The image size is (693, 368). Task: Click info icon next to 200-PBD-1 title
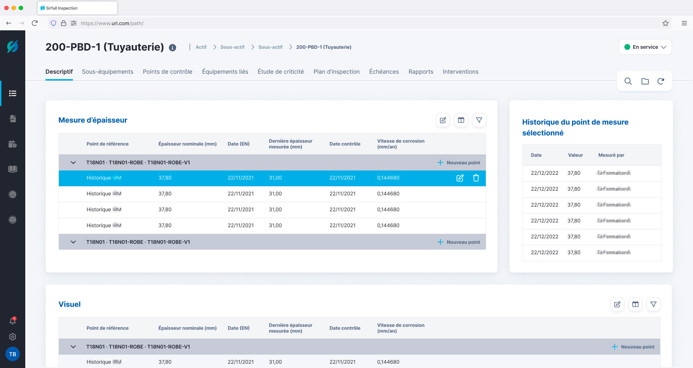click(173, 48)
